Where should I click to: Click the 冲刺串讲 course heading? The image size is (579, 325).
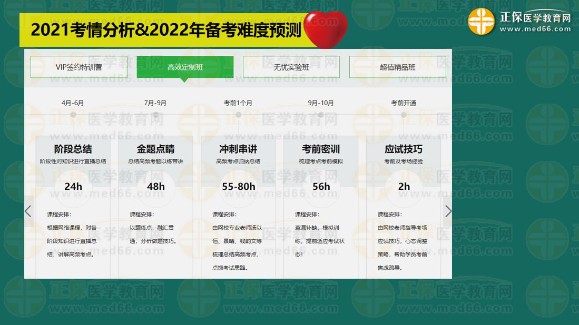(238, 149)
